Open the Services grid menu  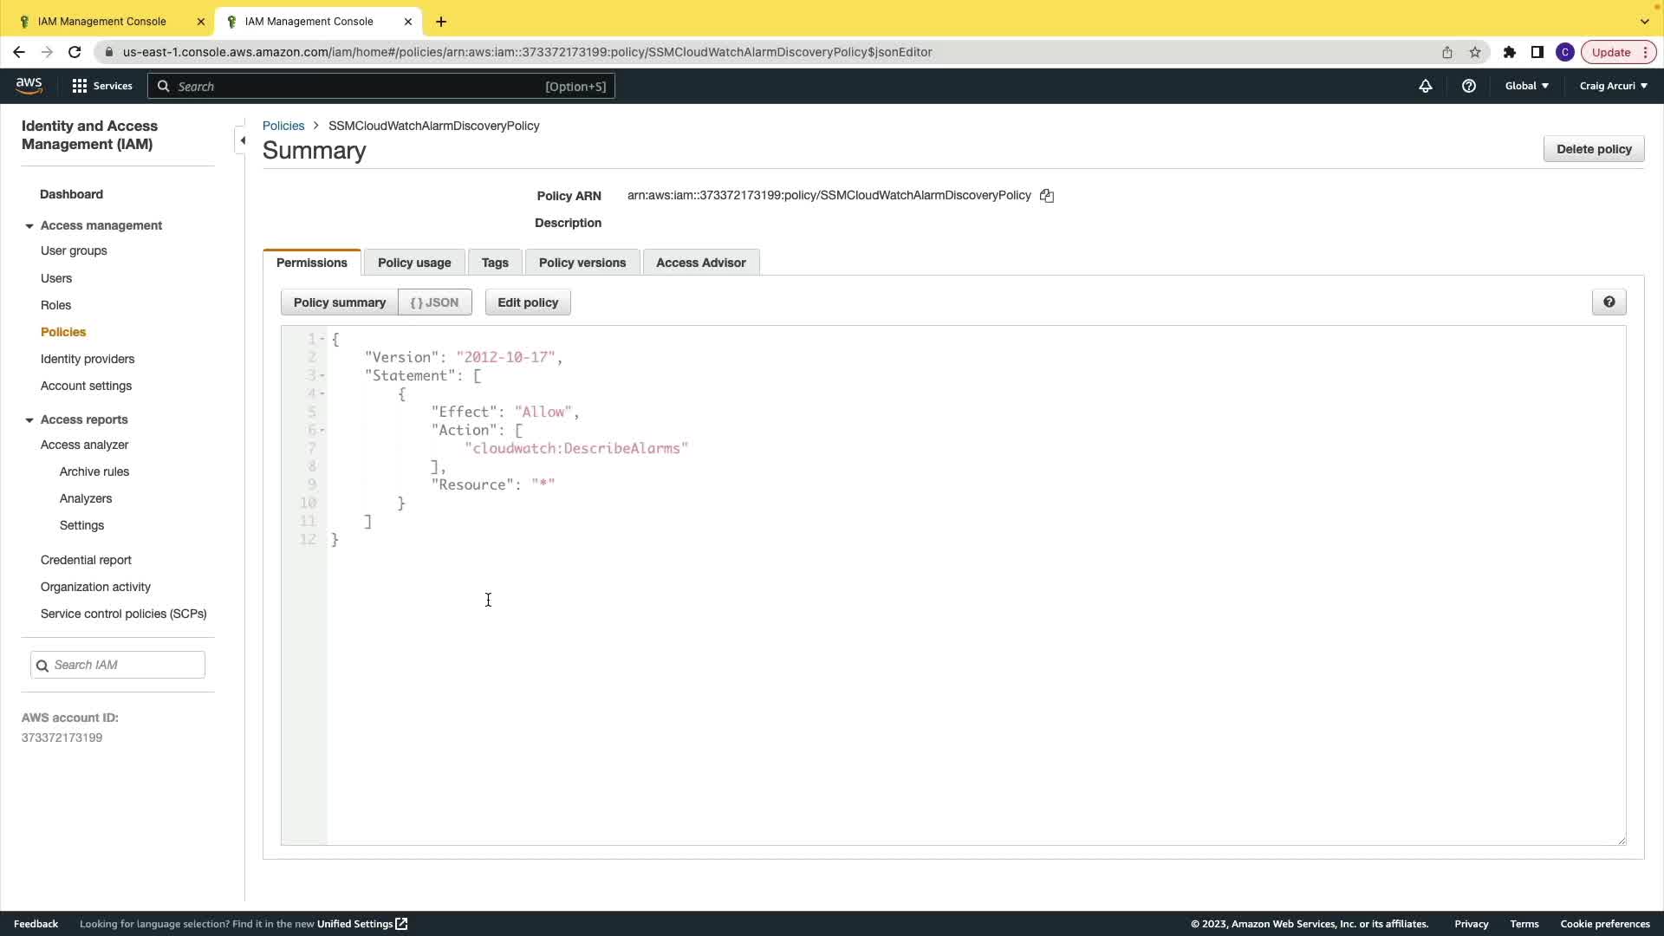click(102, 86)
